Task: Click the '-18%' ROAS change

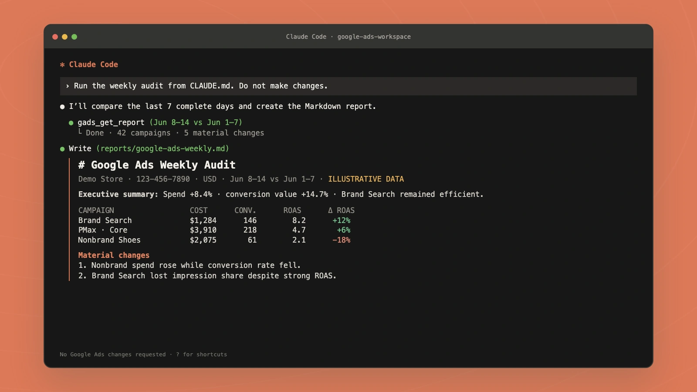Action: pos(342,240)
